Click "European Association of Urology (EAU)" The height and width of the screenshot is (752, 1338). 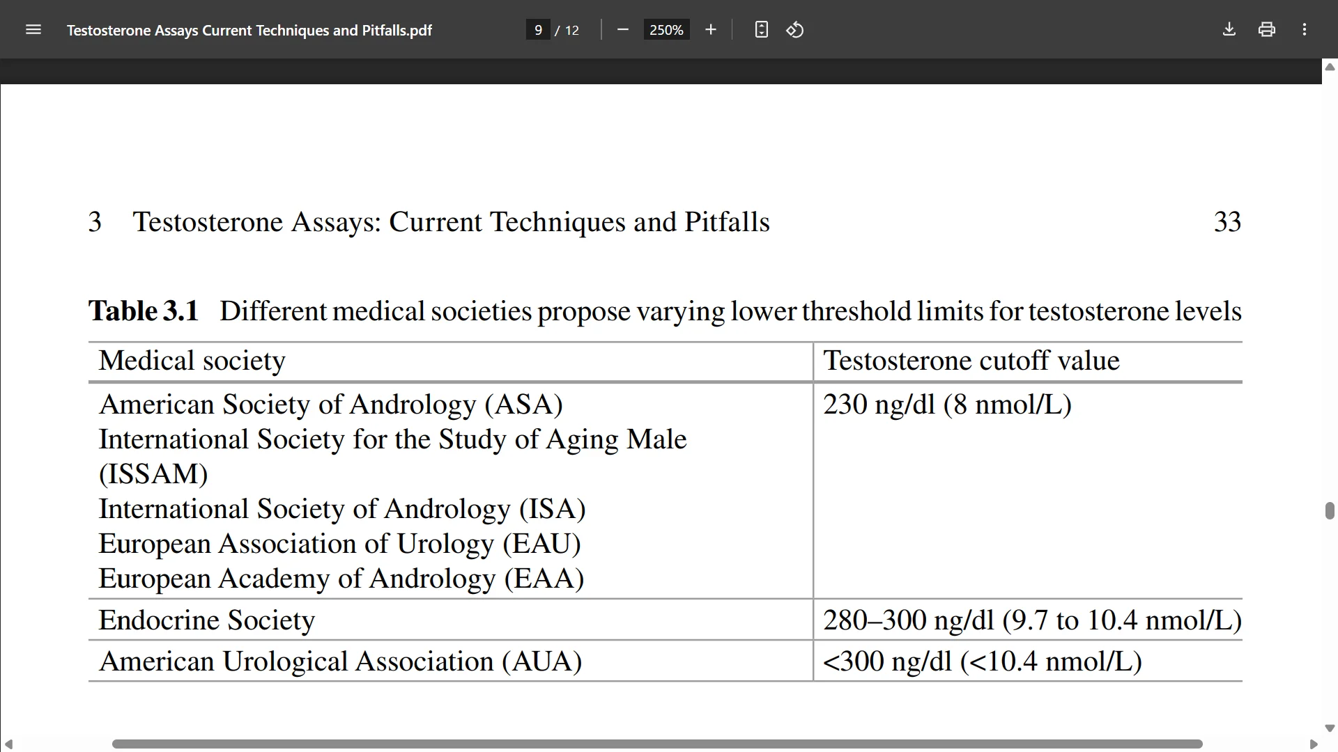339,544
